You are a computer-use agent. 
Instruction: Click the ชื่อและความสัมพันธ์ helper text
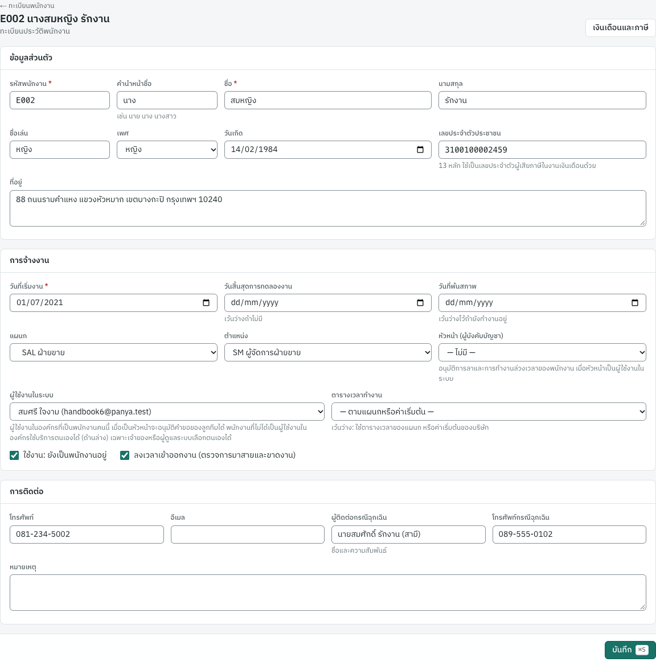359,550
